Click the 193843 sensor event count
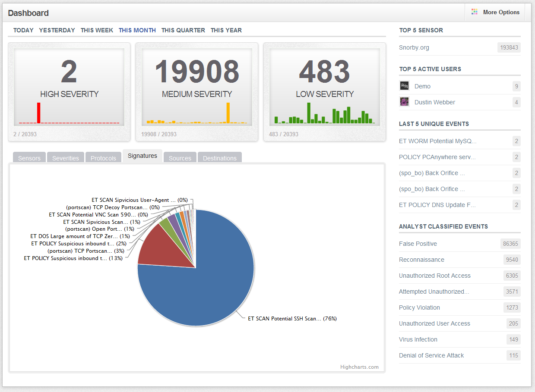This screenshot has height=392, width=535. 509,47
